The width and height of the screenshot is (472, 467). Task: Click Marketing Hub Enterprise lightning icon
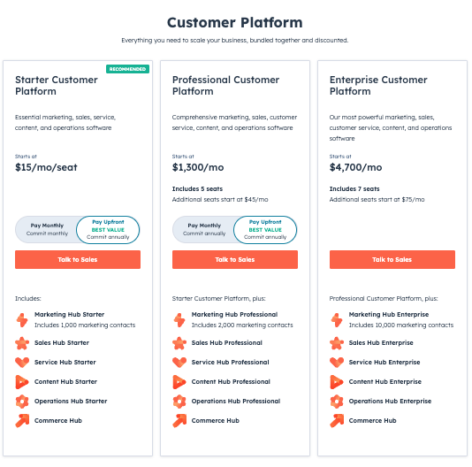tap(337, 320)
